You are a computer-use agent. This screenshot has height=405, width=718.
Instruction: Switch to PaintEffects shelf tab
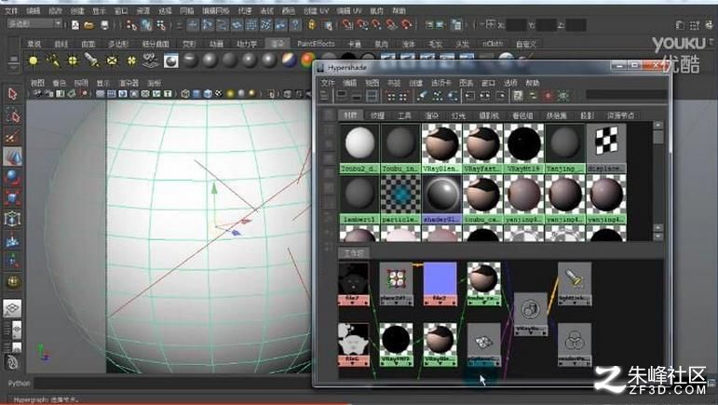[316, 44]
